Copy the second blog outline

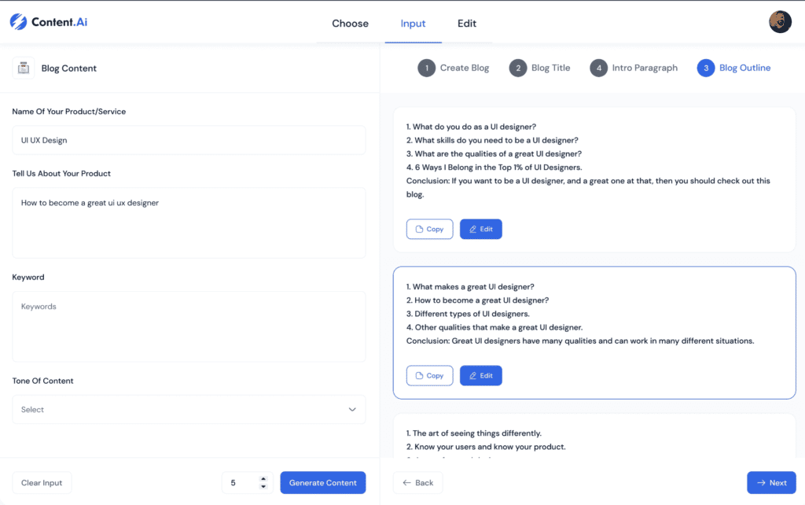tap(429, 375)
